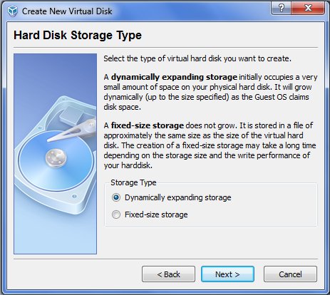Click the Hard Disk Storage Type heading
This screenshot has height=295, width=330.
[78, 36]
